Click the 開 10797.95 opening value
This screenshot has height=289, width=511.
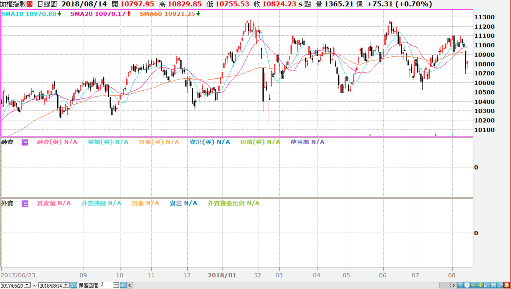coord(133,4)
